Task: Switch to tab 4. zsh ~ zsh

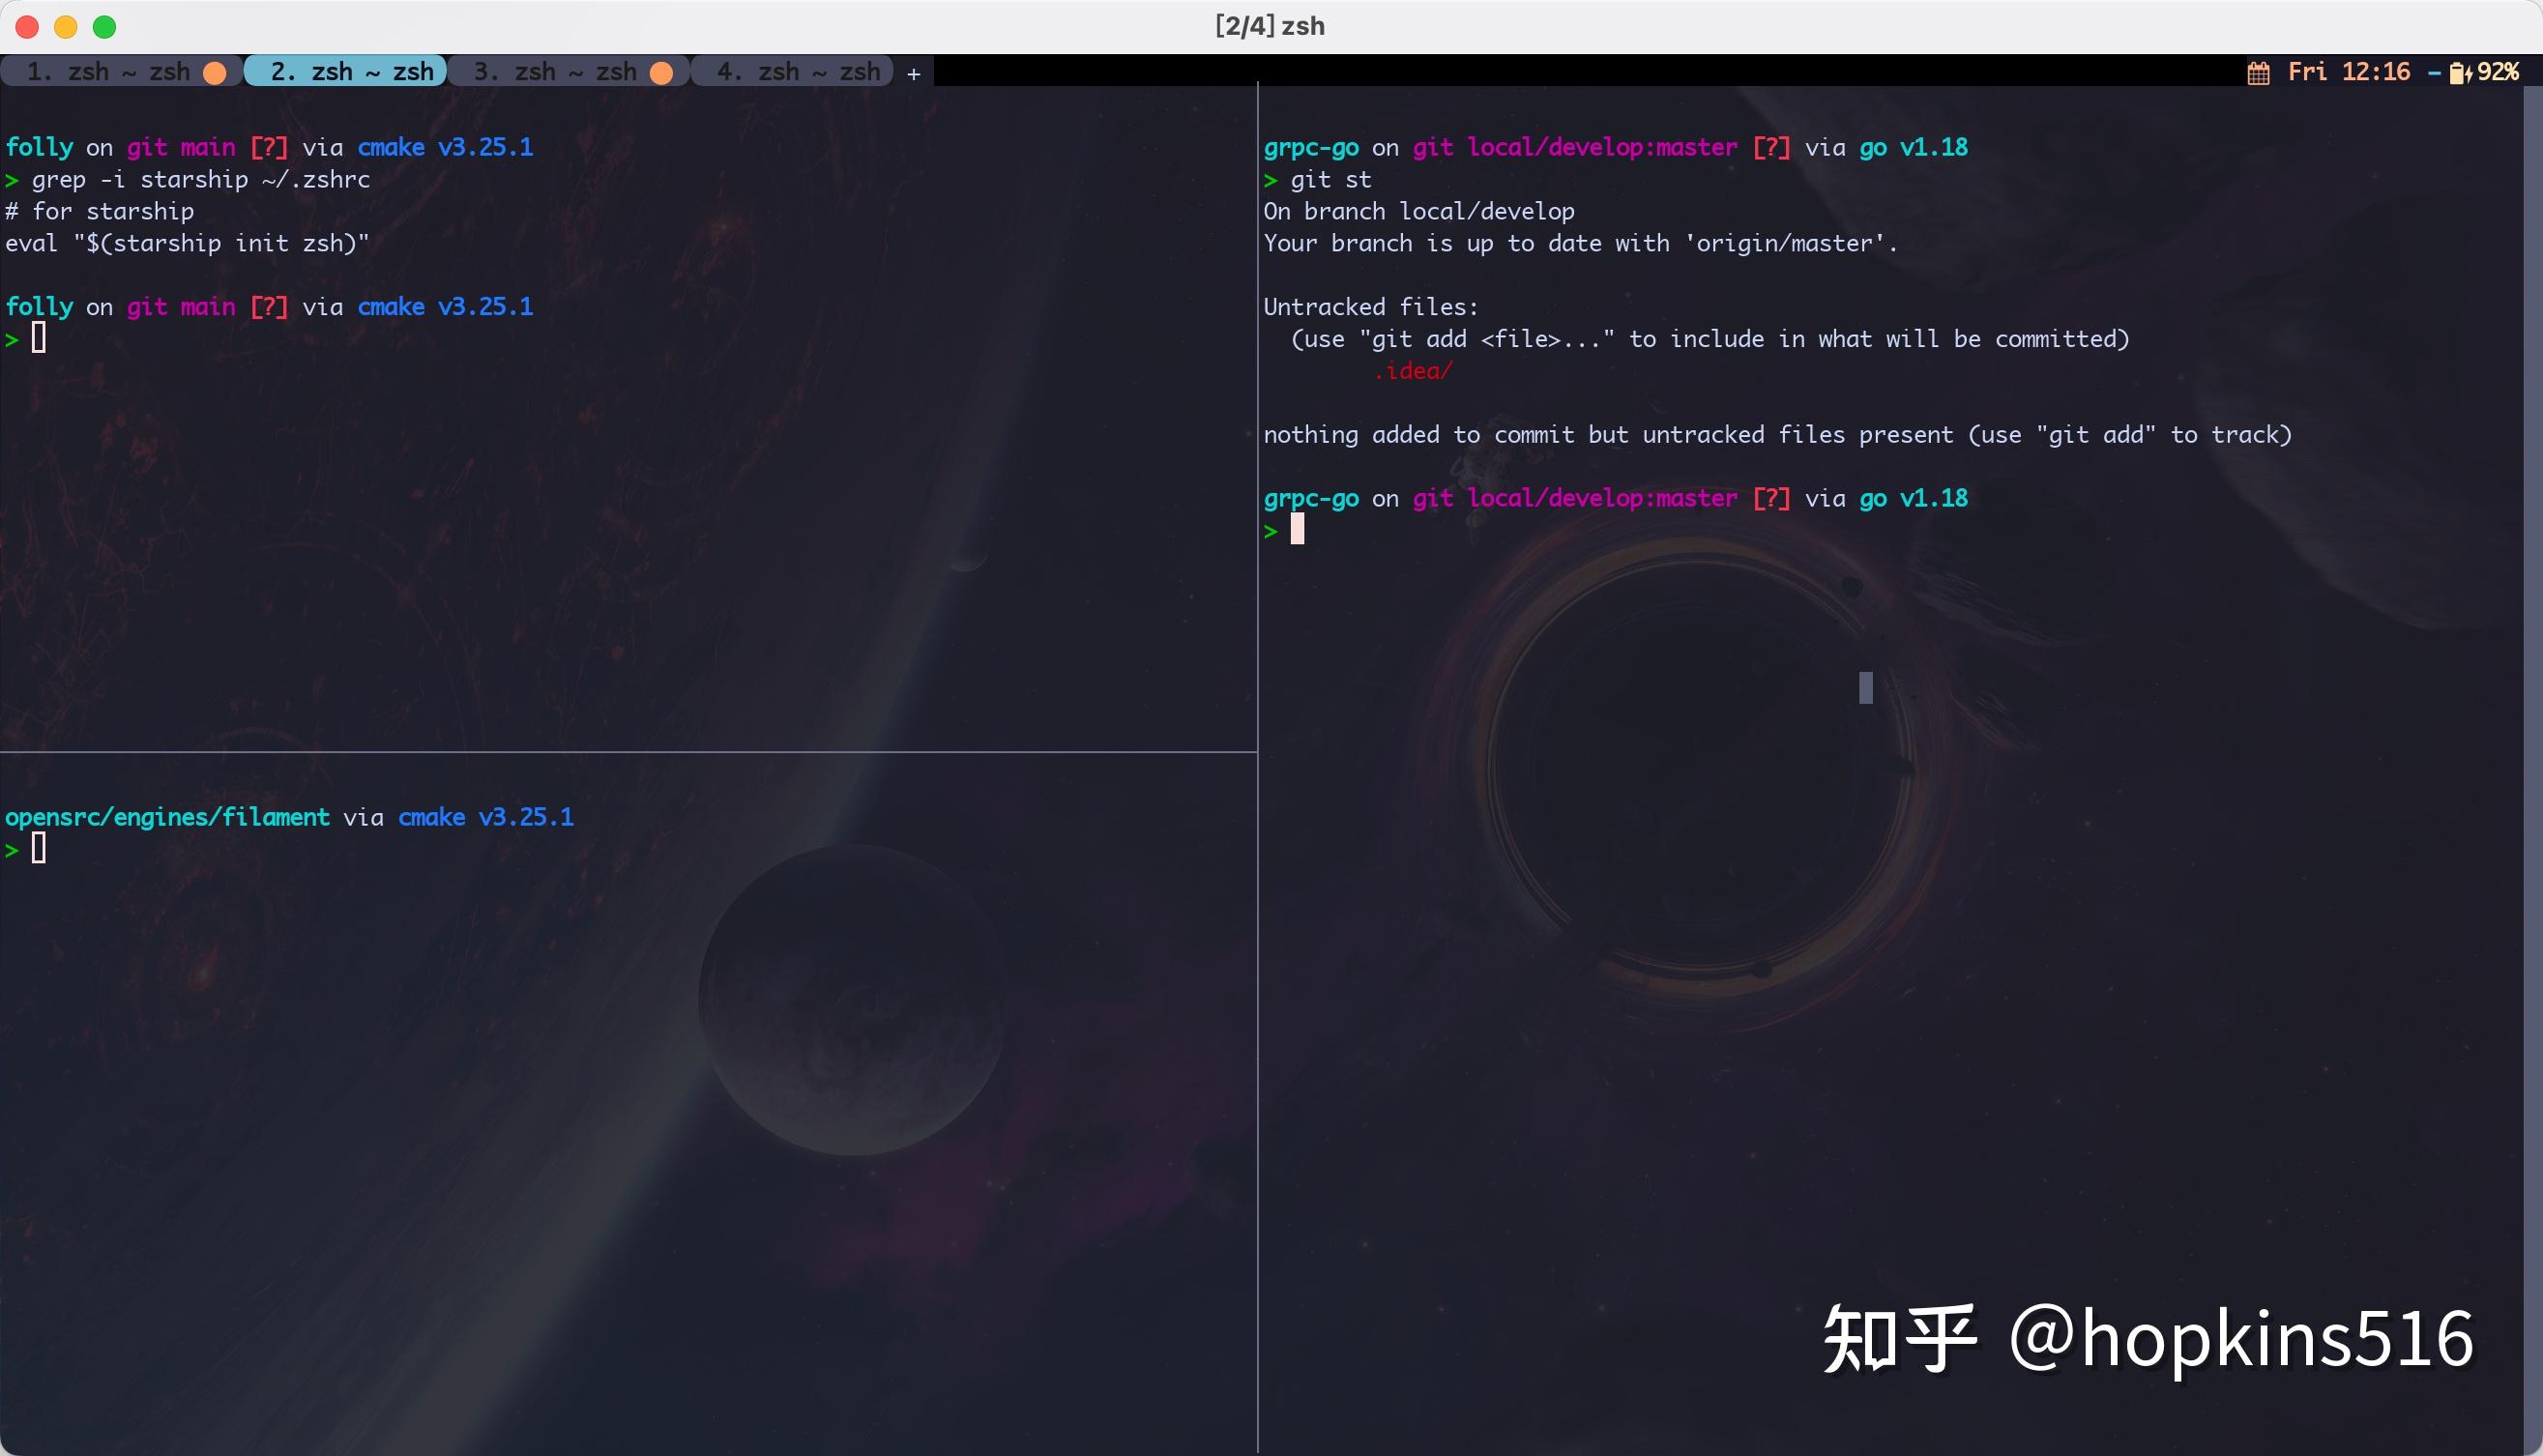Action: pyautogui.click(x=798, y=71)
